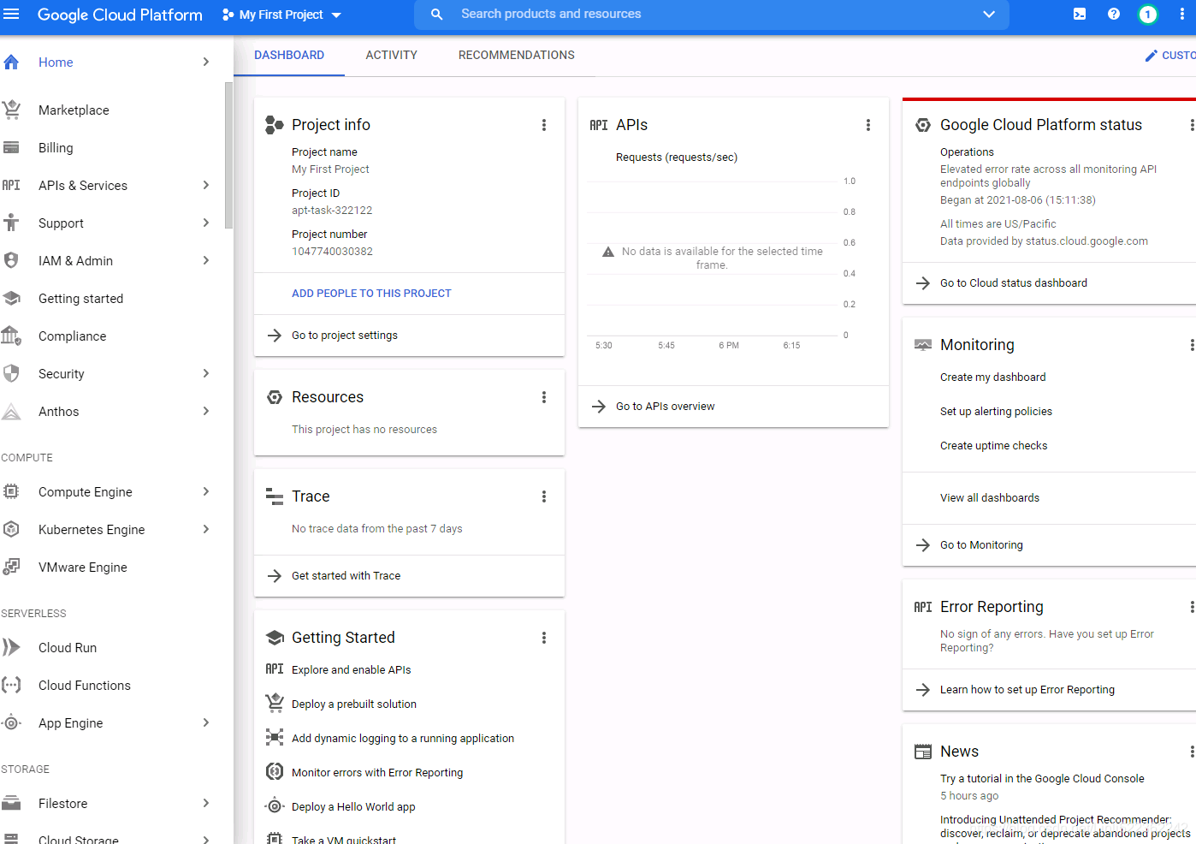Click Explore and enable APIs

352,670
